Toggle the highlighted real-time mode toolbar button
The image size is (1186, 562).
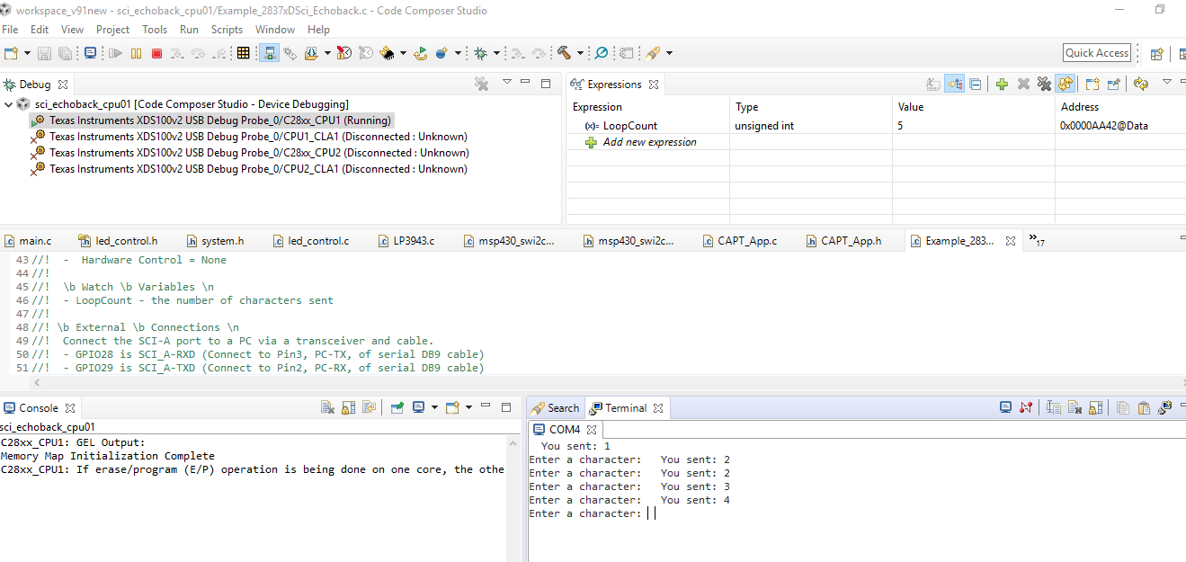click(x=269, y=54)
